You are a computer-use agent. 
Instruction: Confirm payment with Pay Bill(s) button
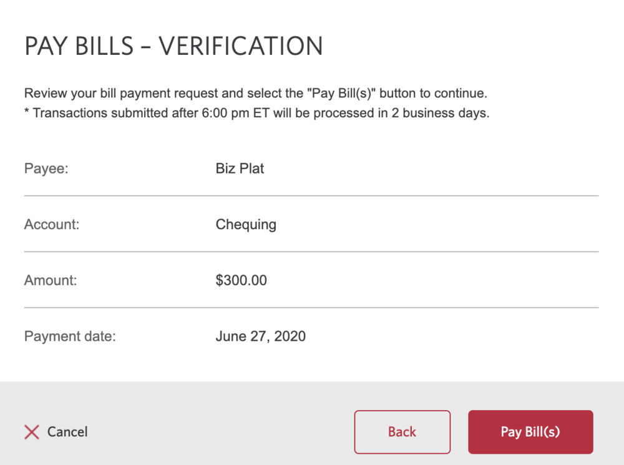pos(530,432)
